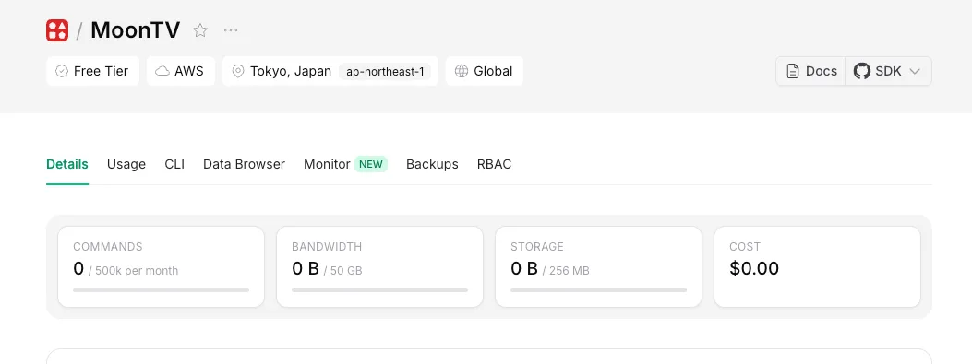Star the MoonTV database

tap(200, 30)
